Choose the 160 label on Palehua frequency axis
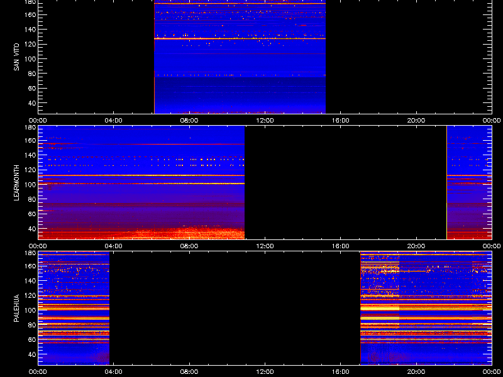The image size is (503, 377). click(30, 266)
